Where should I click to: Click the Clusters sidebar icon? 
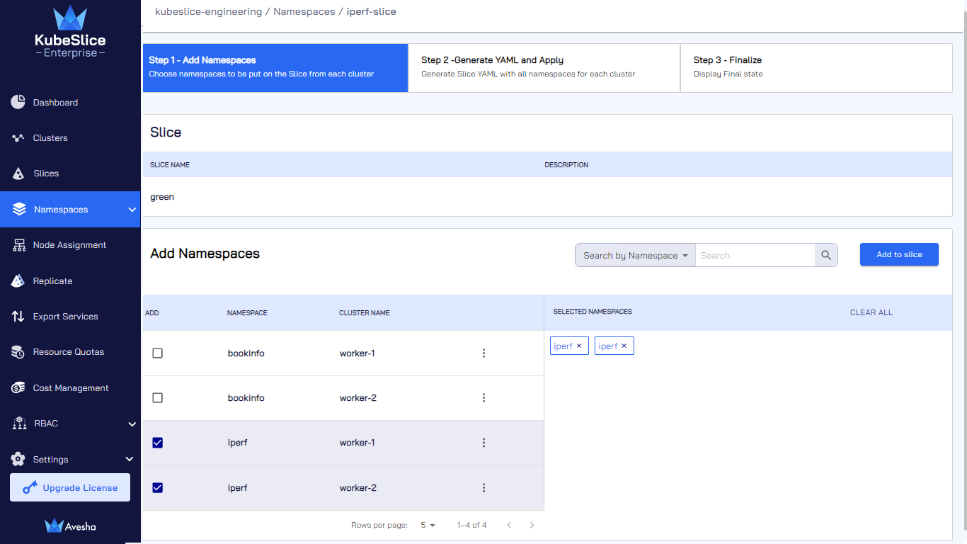[x=18, y=138]
